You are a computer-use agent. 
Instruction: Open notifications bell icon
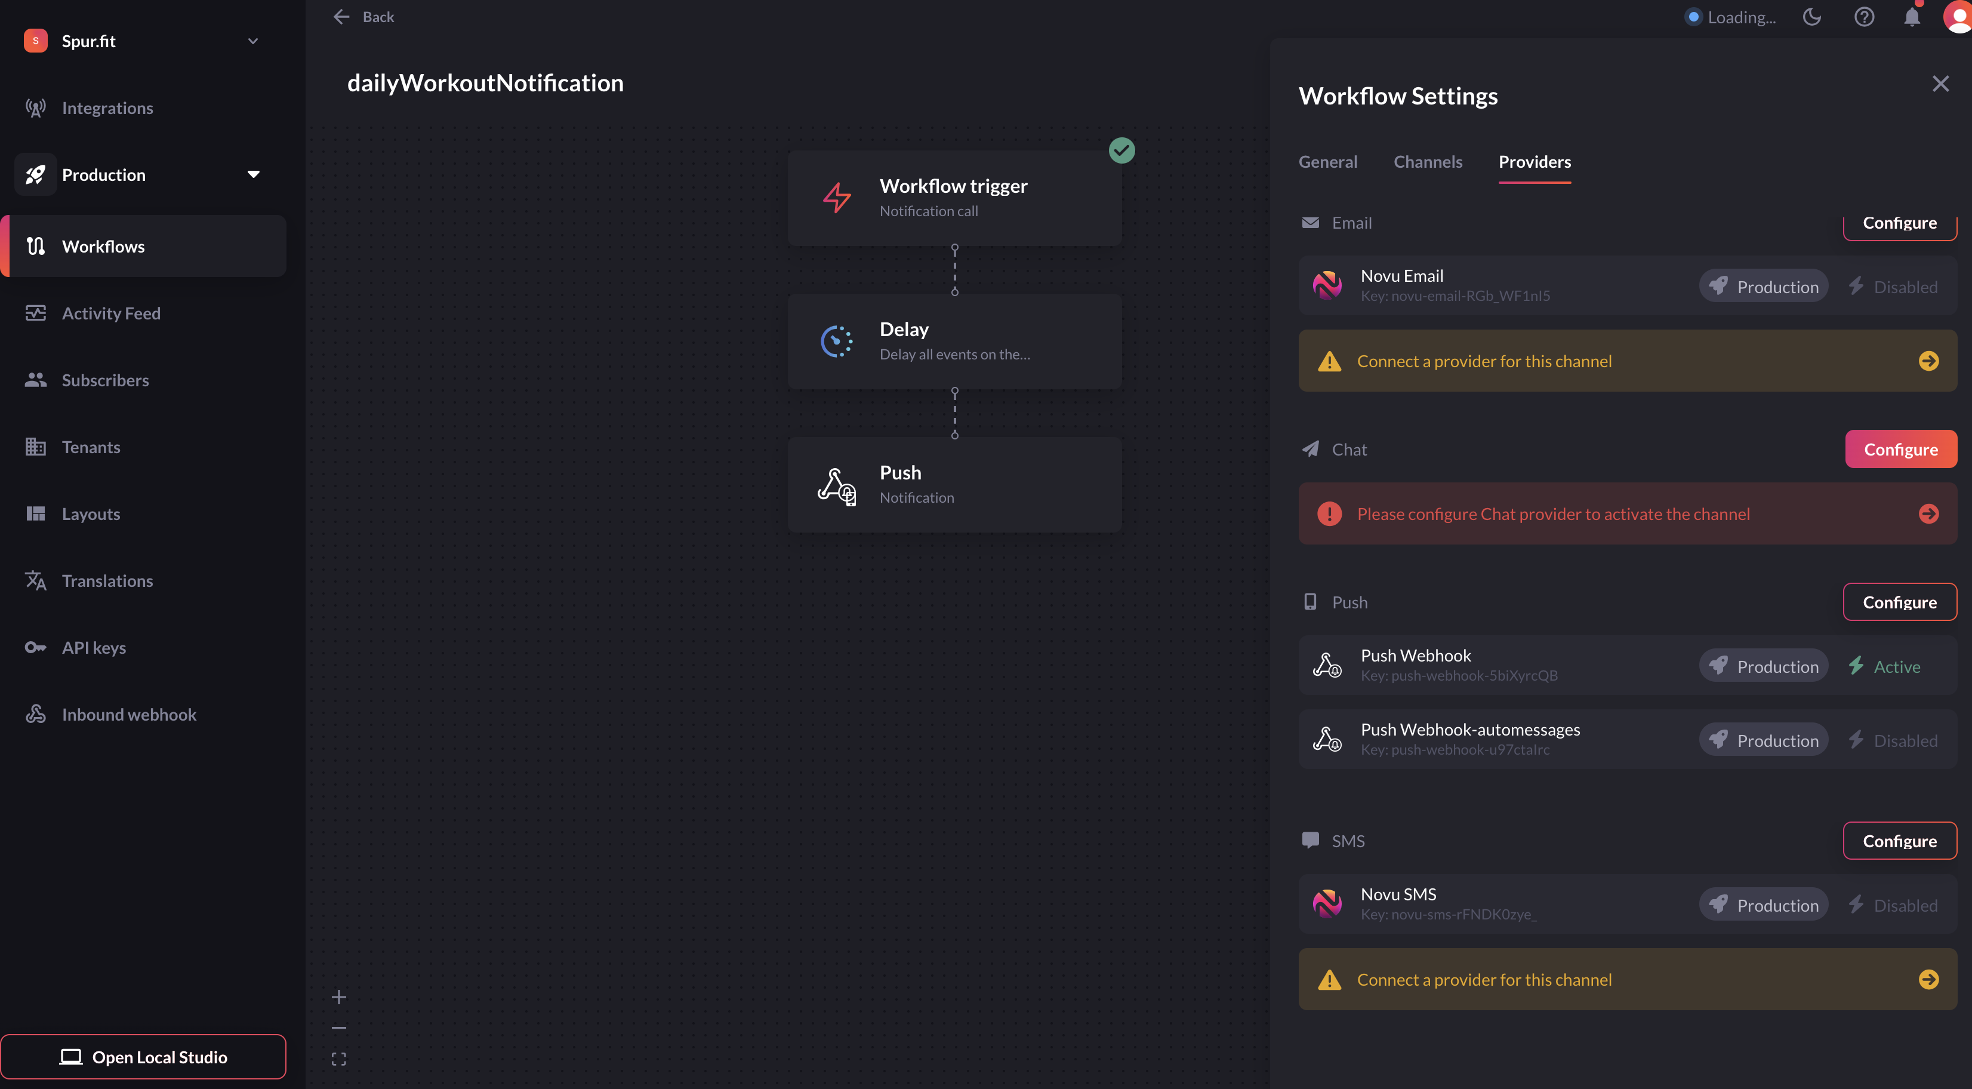coord(1912,17)
